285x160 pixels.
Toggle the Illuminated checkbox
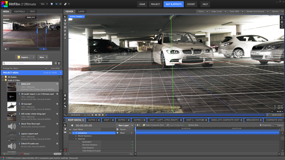click(133, 142)
